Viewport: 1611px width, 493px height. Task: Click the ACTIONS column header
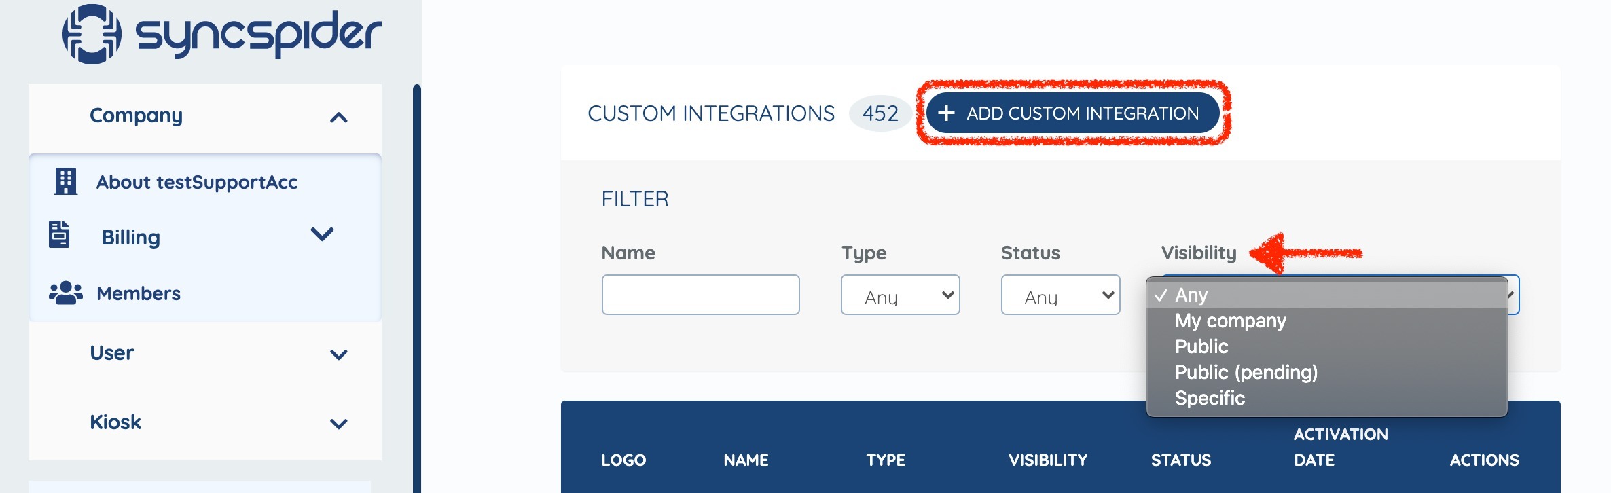(x=1485, y=460)
